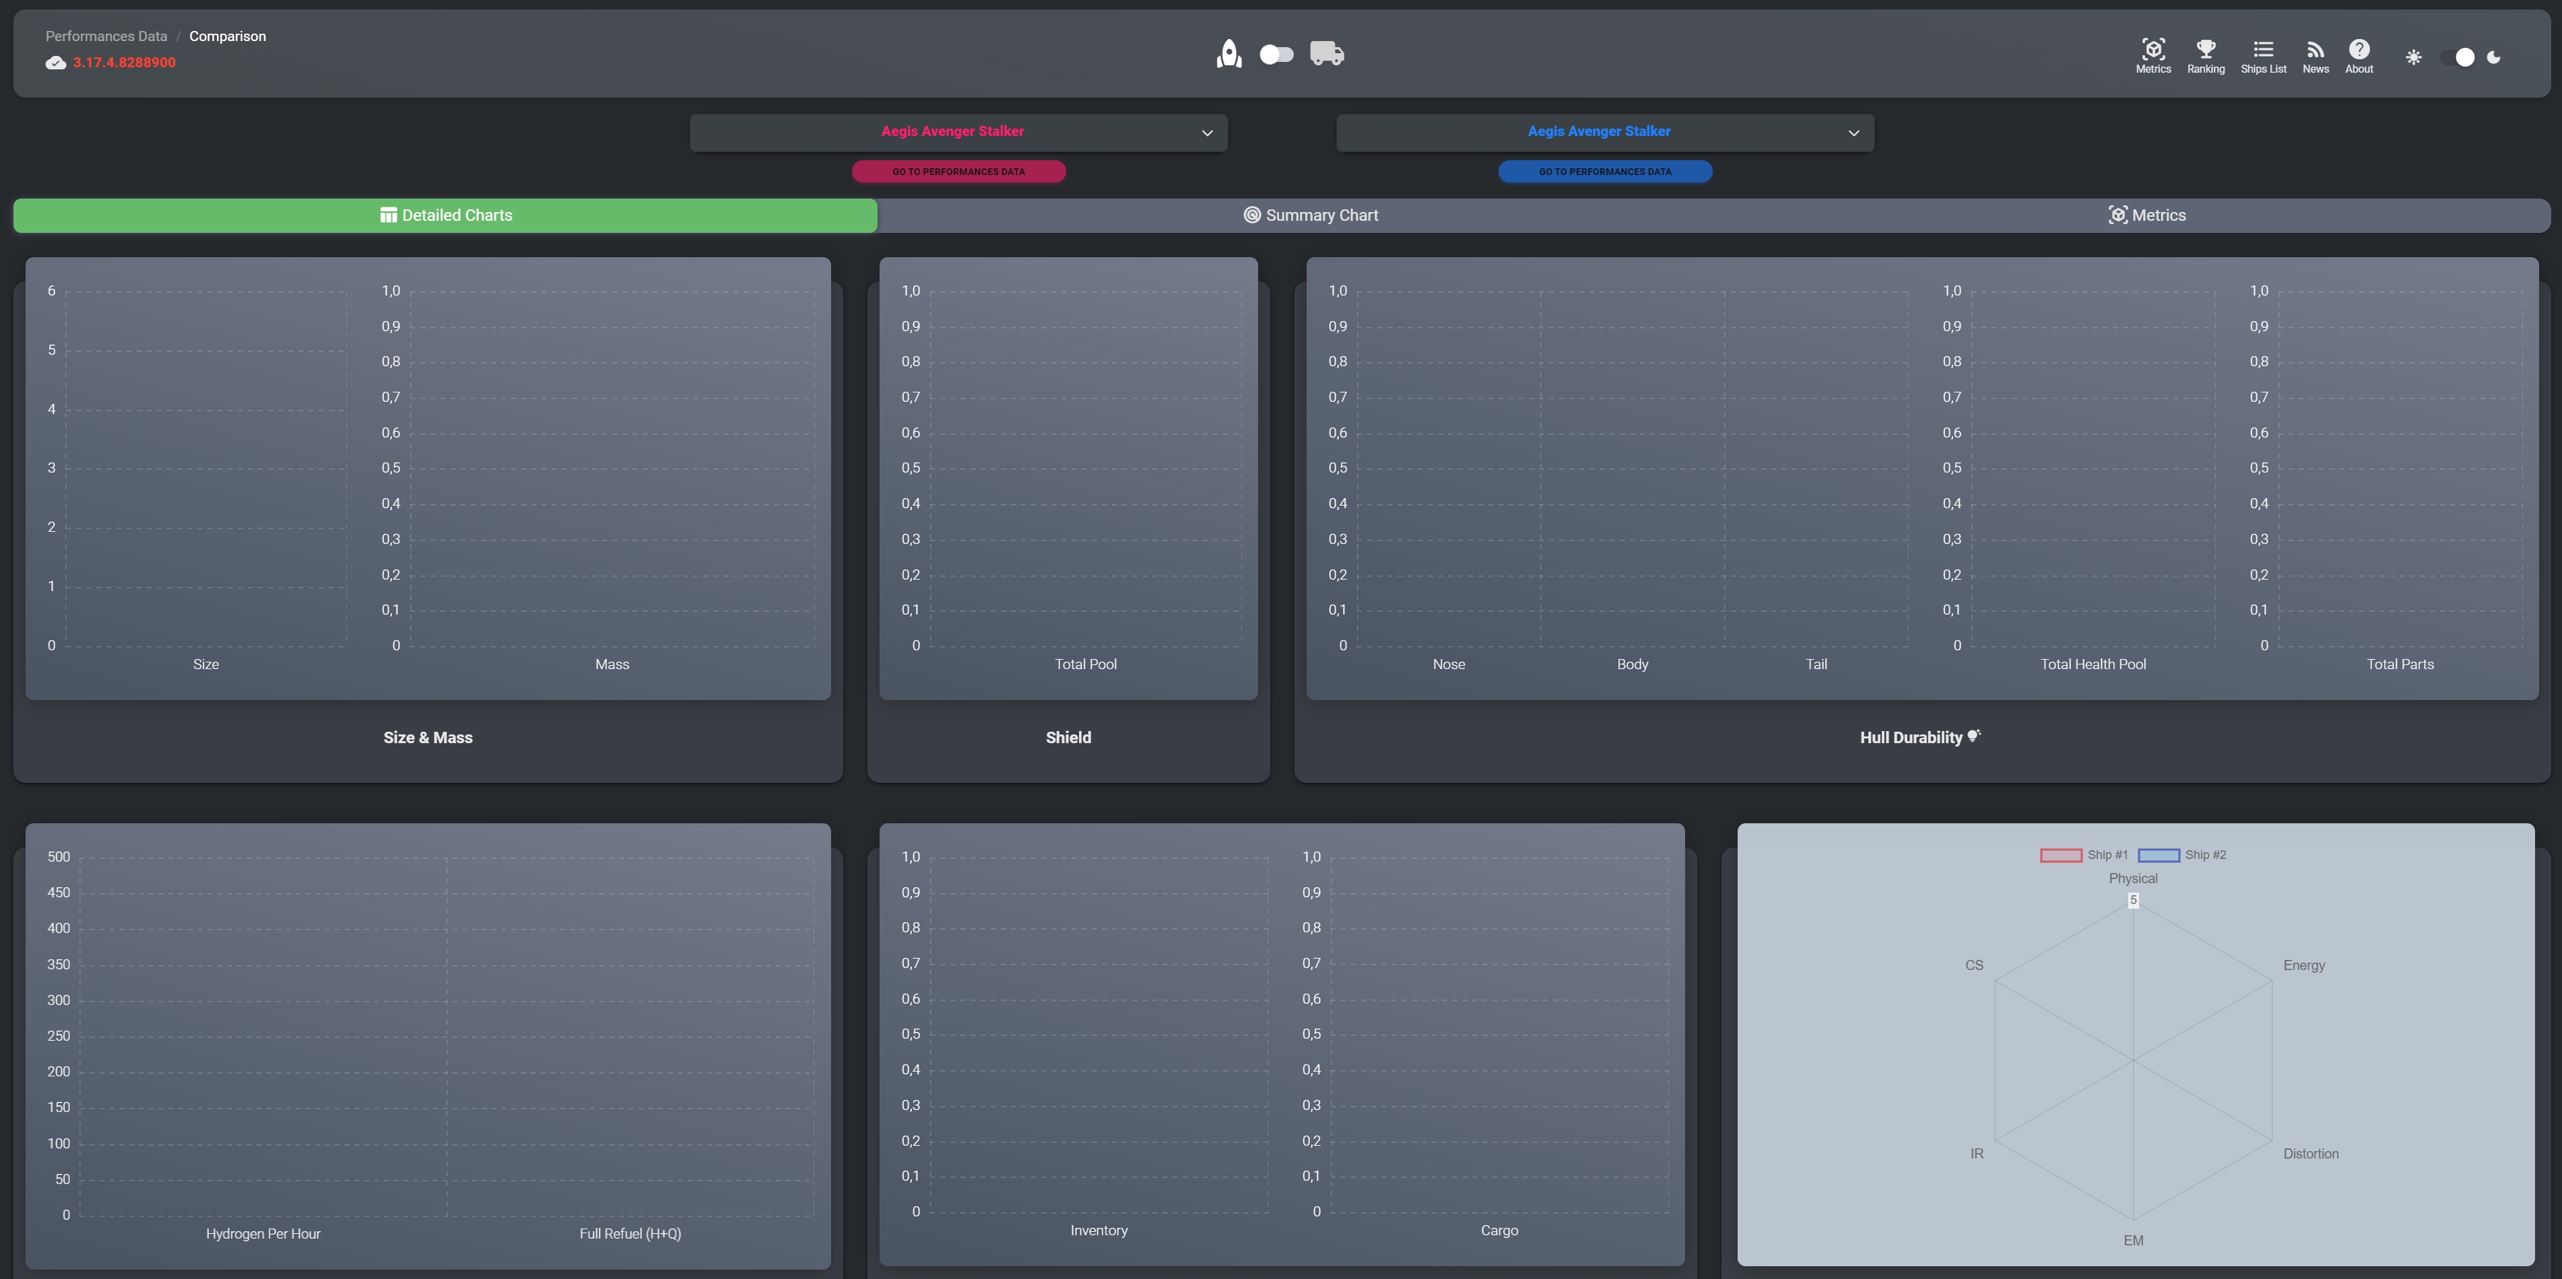Open the About help icon
The height and width of the screenshot is (1279, 2562).
(x=2358, y=56)
